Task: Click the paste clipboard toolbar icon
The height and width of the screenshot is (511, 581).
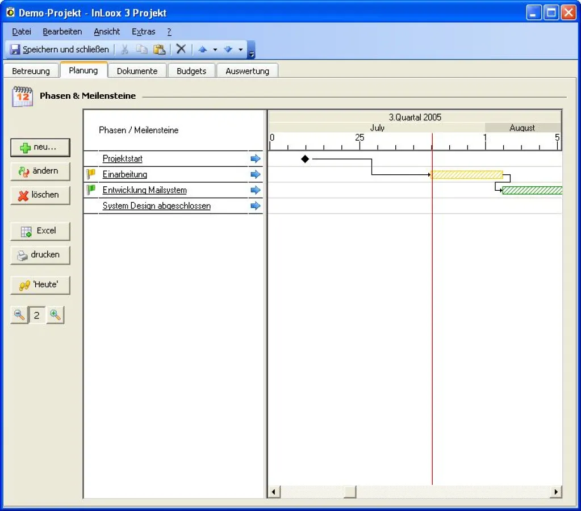Action: click(160, 49)
